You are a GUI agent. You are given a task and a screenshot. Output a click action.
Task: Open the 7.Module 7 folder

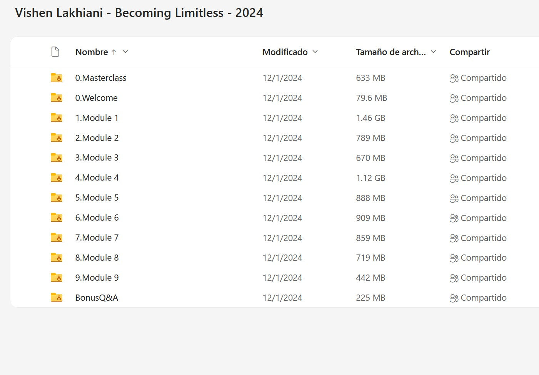[x=97, y=238]
